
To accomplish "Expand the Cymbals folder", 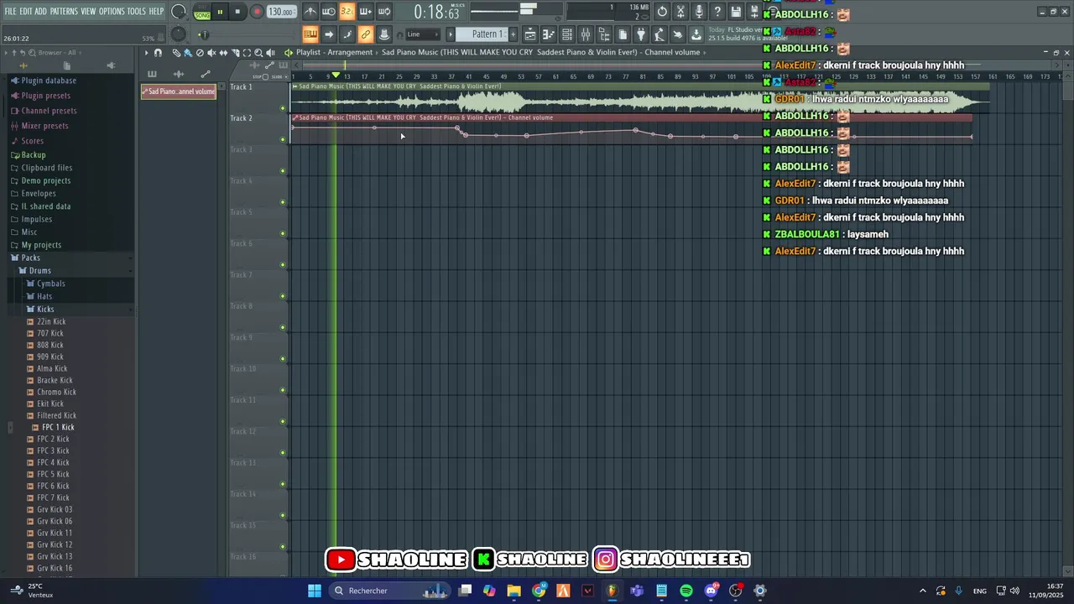I will (x=50, y=284).
